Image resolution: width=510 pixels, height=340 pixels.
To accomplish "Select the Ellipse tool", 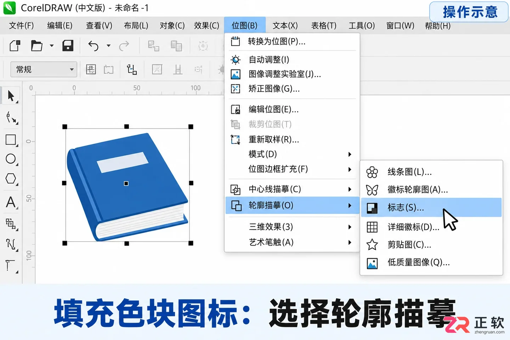I will coord(11,159).
